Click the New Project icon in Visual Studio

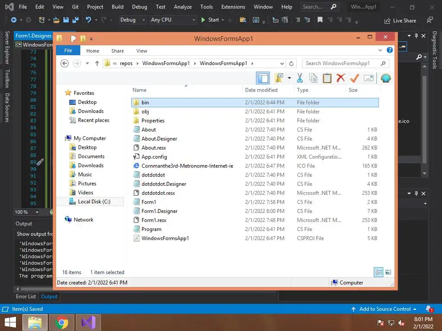coord(42,20)
